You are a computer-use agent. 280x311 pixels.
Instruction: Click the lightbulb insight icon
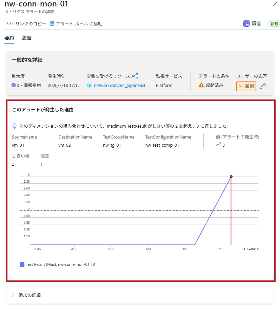coord(15,126)
